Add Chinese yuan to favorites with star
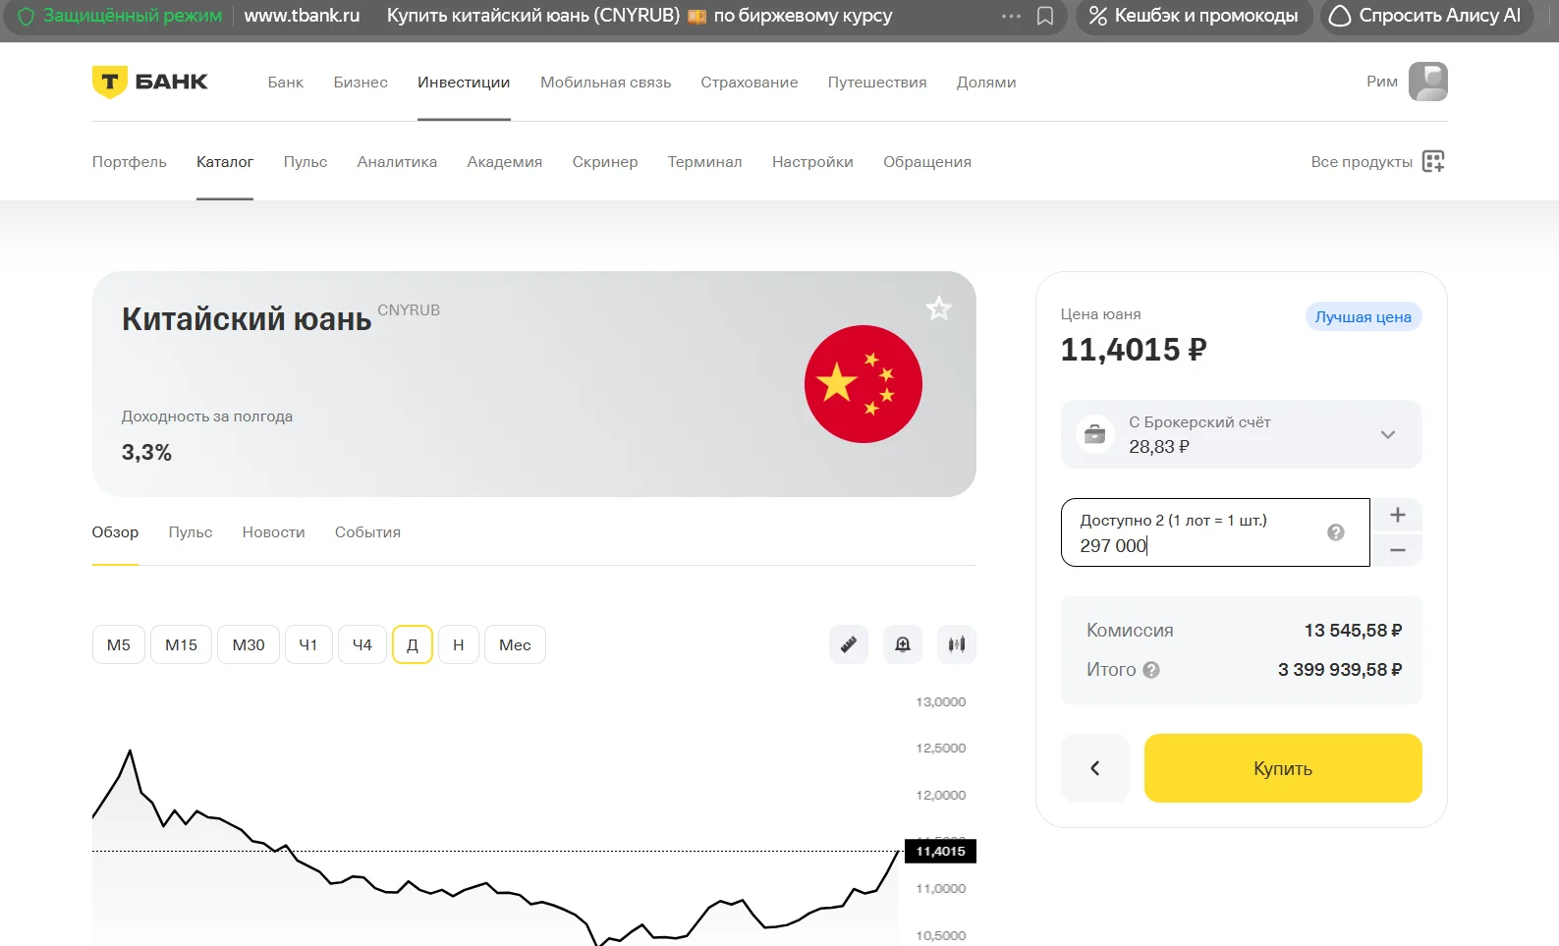 (938, 308)
